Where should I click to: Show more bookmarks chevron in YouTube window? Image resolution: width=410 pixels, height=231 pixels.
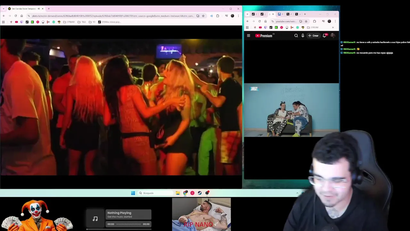click(x=333, y=27)
